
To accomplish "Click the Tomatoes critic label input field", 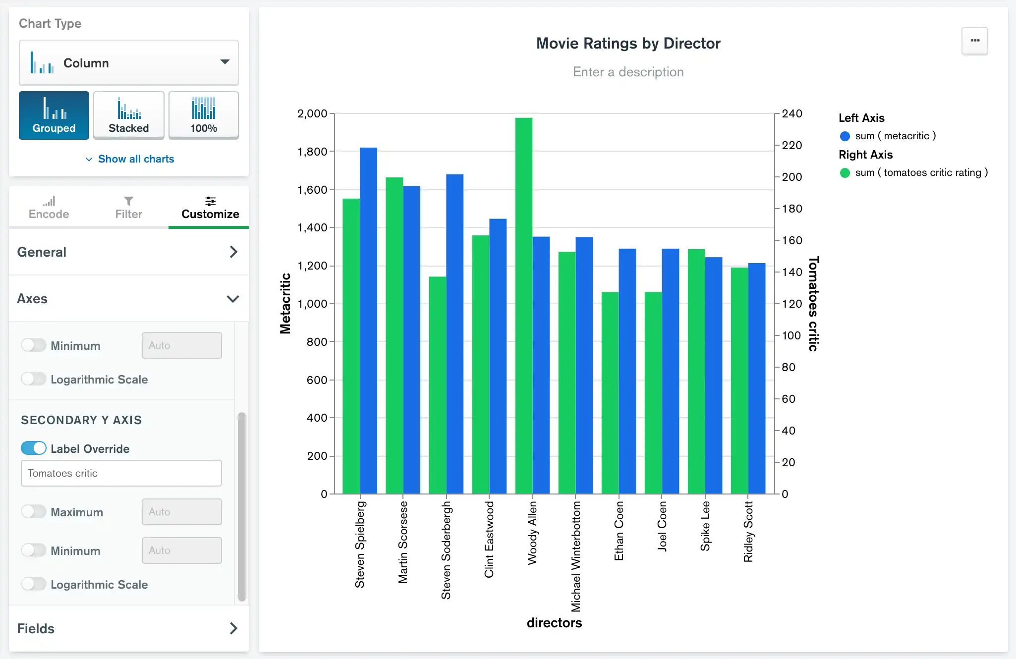I will [121, 473].
